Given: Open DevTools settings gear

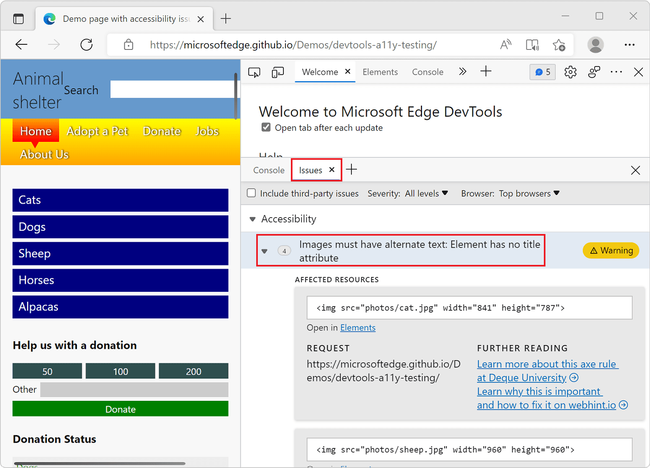Looking at the screenshot, I should coord(570,71).
